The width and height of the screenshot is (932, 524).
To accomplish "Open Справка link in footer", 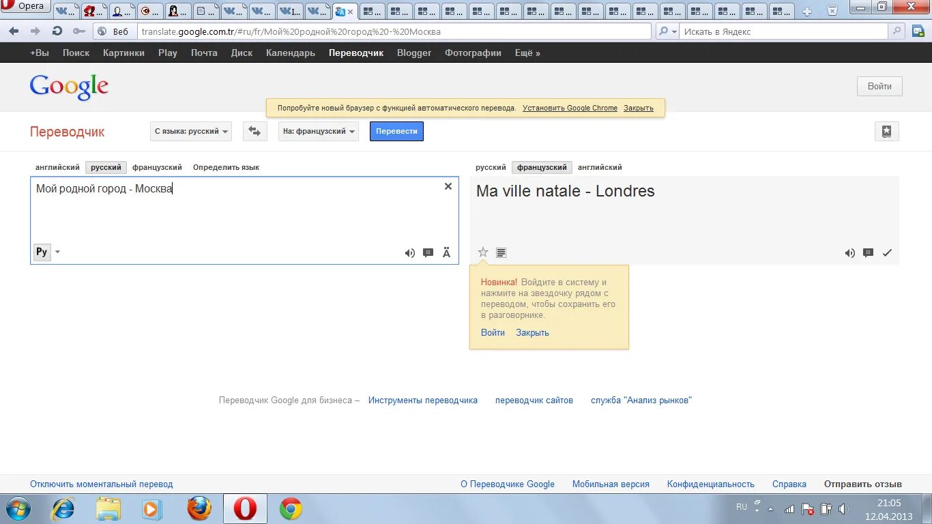I will pyautogui.click(x=789, y=484).
